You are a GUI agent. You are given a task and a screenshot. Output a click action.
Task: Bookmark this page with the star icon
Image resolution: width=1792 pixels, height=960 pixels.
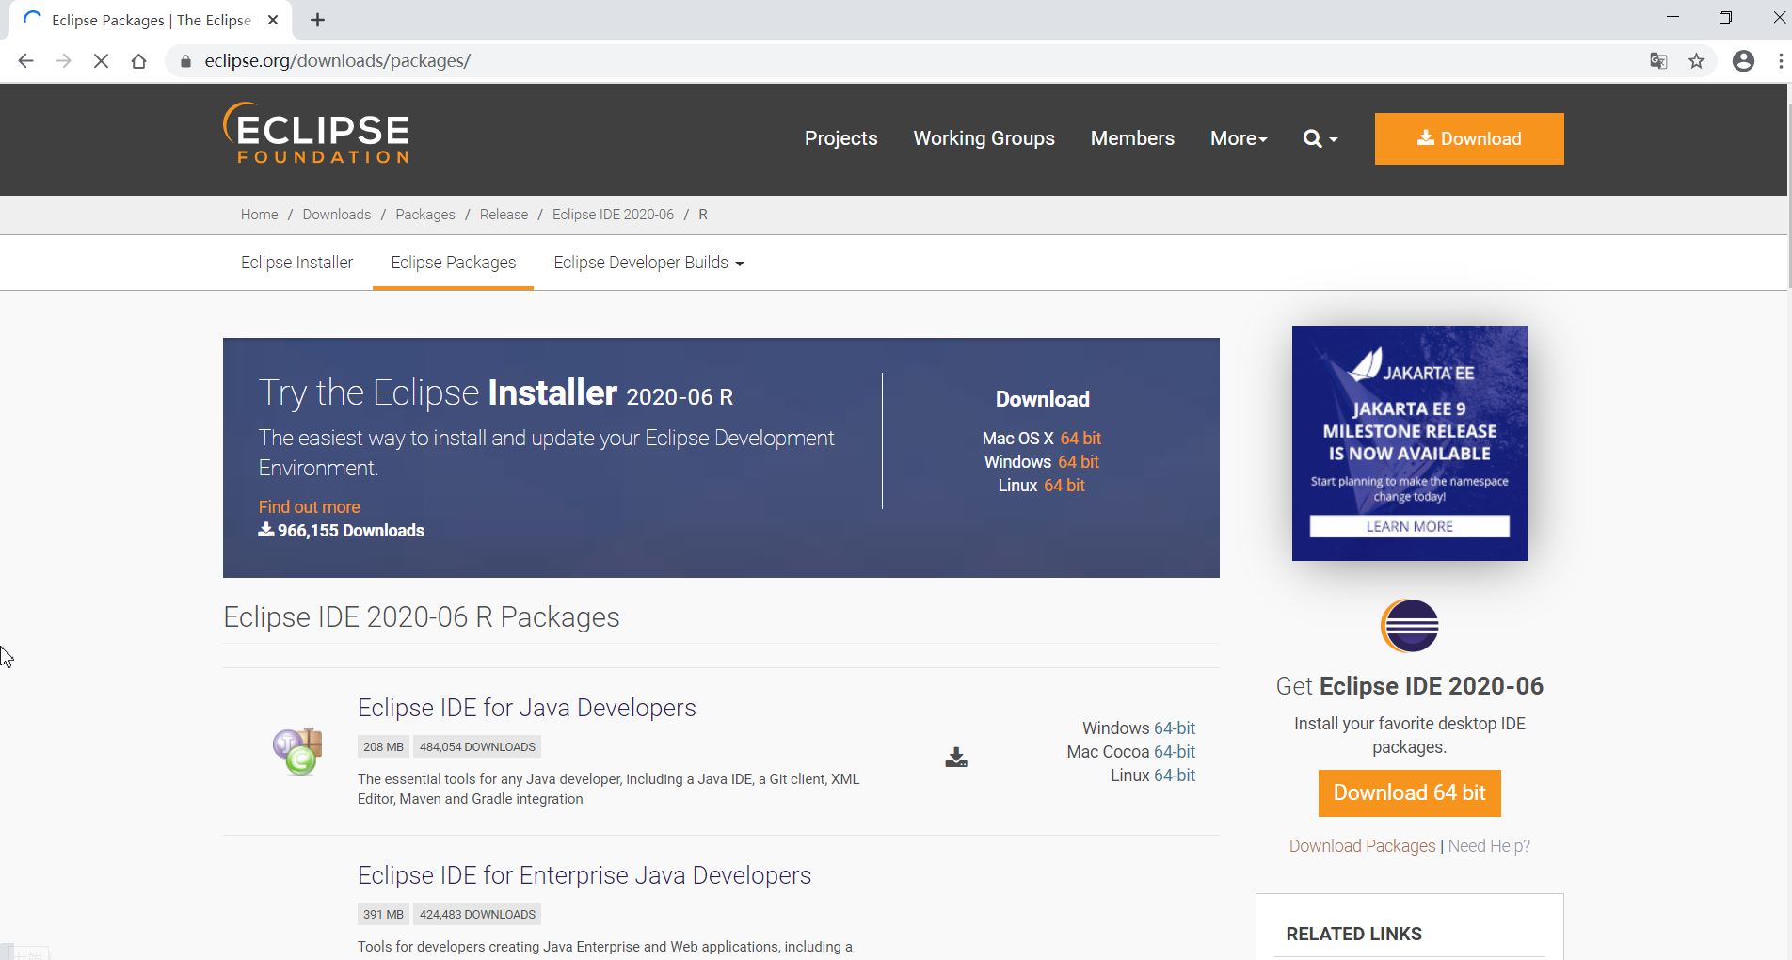(1696, 61)
